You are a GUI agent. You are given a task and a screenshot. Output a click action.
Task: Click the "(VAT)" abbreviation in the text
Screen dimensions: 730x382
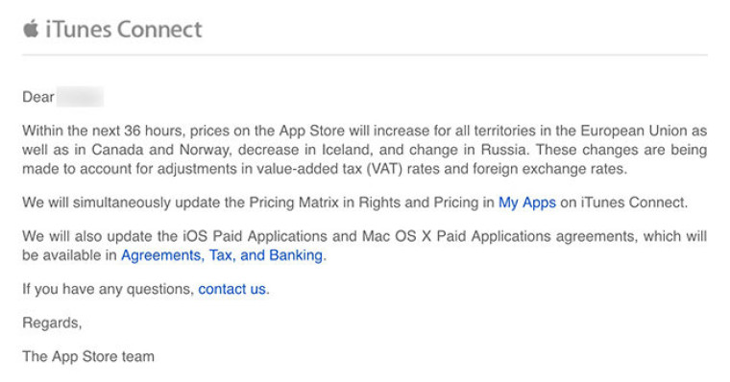[384, 169]
